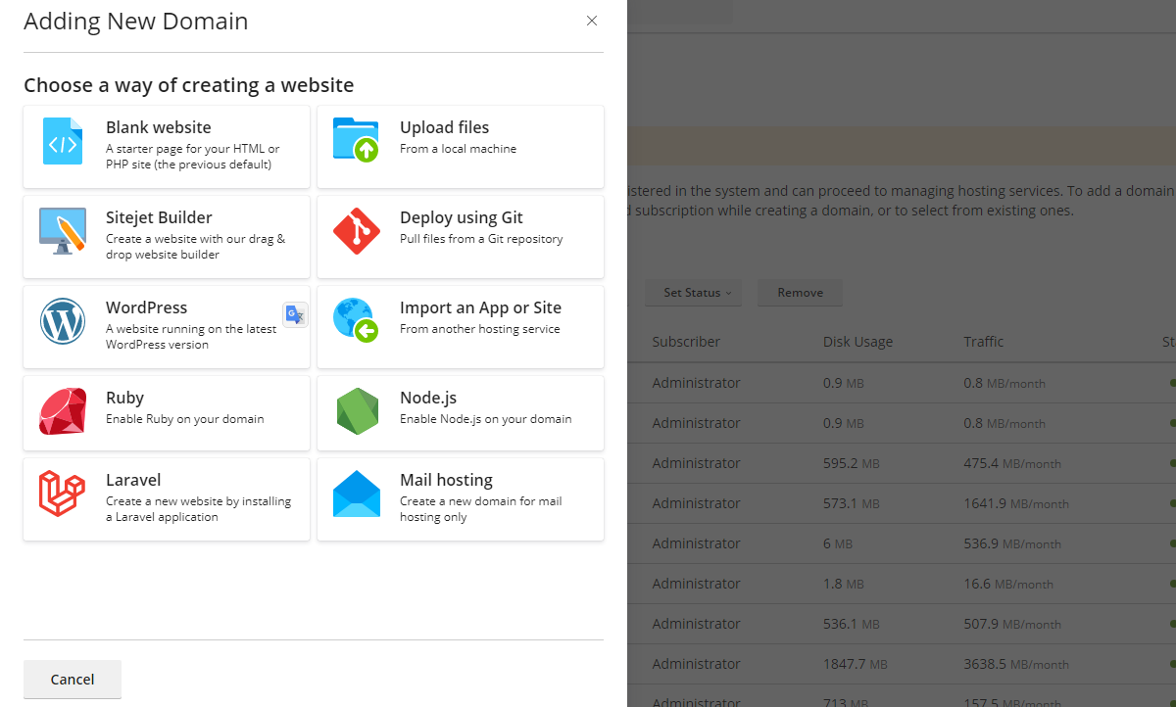Select the "WordPress" title

click(x=147, y=307)
